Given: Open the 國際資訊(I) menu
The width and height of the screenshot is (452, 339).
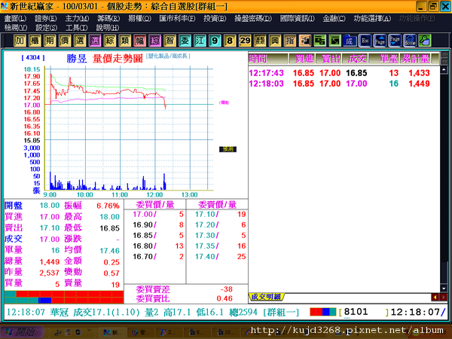Looking at the screenshot, I should (x=298, y=18).
